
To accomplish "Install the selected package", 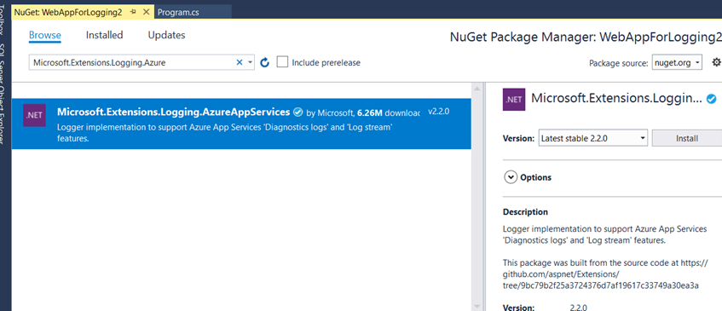I will pos(687,138).
